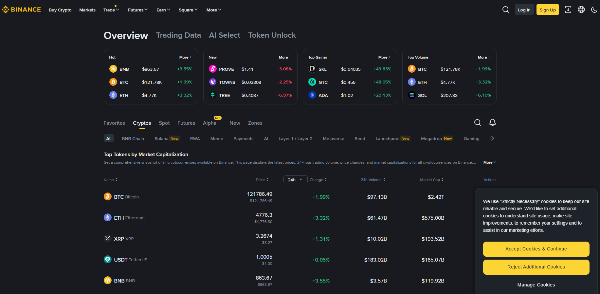Switch to AI Select tab

[225, 35]
